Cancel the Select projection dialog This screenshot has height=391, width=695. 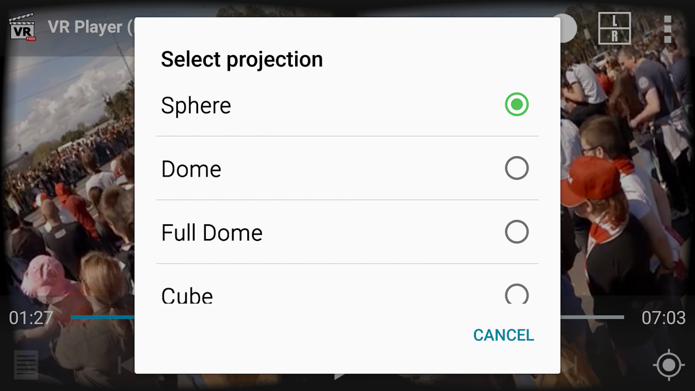tap(503, 335)
